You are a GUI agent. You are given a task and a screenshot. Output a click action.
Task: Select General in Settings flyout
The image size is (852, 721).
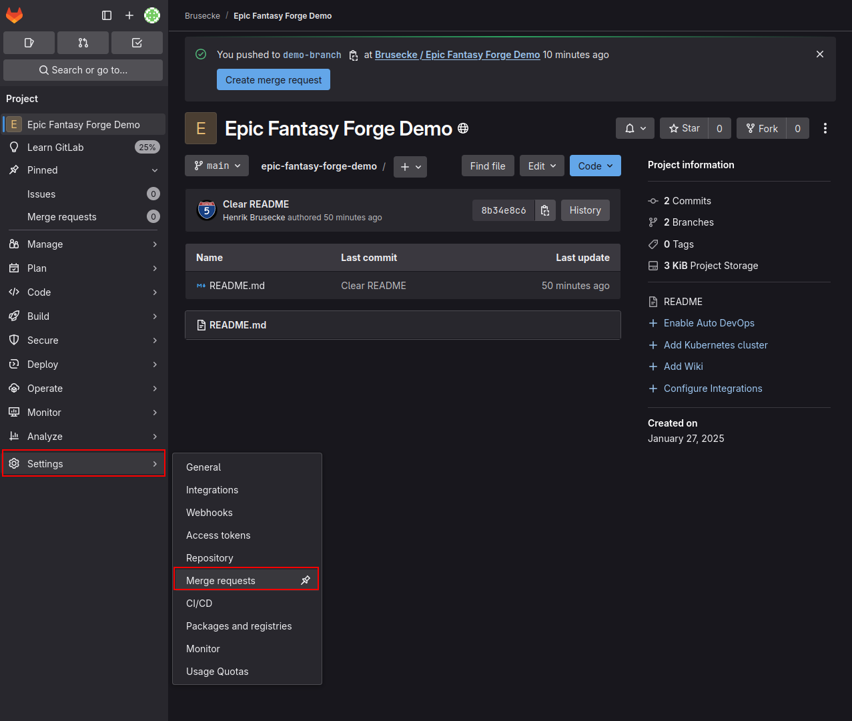(247, 467)
